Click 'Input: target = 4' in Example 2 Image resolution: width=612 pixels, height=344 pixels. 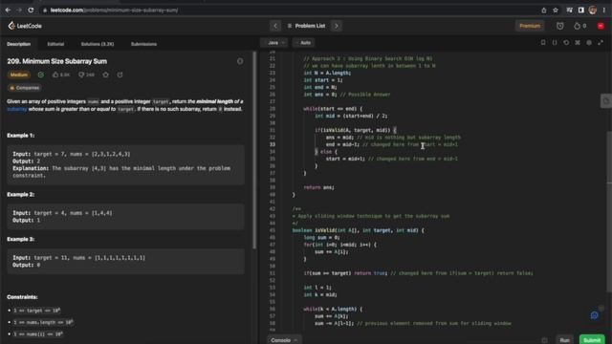click(x=38, y=213)
